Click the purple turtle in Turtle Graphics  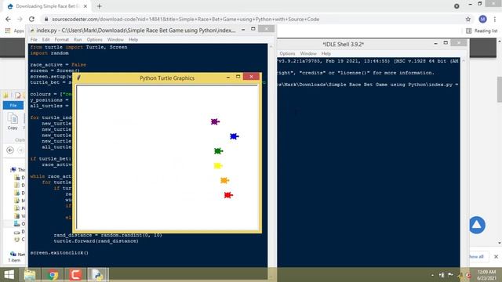[x=215, y=121]
